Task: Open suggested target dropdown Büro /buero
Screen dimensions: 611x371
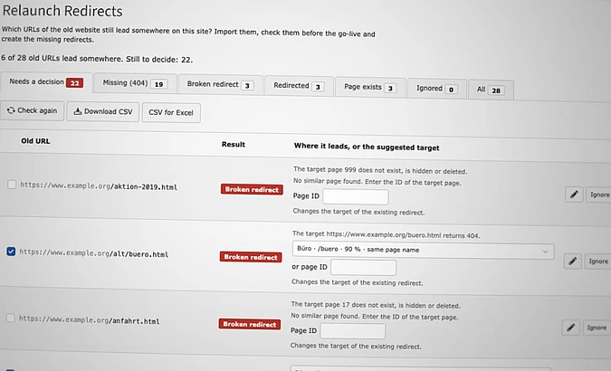Action: 424,251
